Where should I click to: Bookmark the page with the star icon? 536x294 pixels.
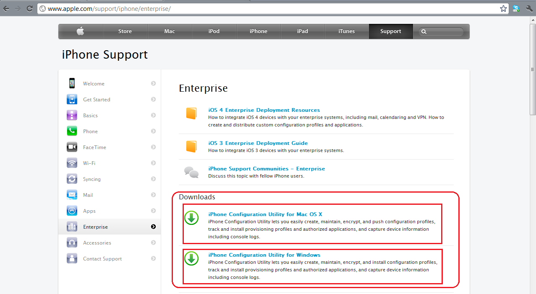[503, 8]
